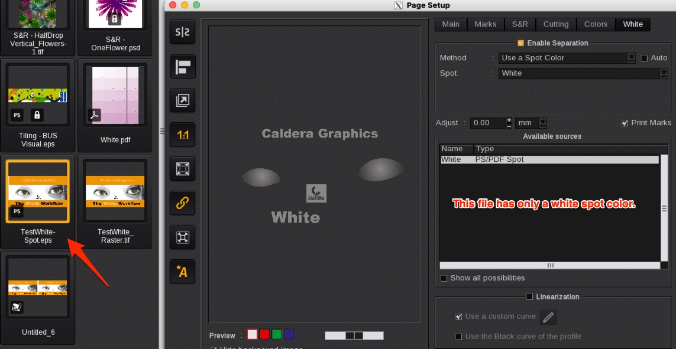The image size is (676, 349).
Task: Open the mm units dropdown
Action: pyautogui.click(x=542, y=123)
